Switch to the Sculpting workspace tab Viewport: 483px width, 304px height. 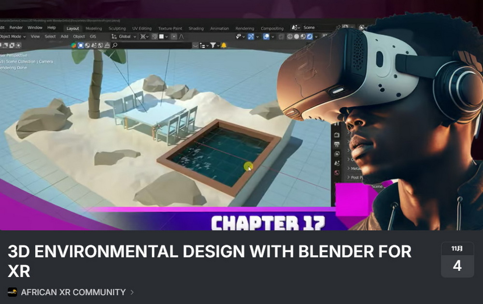coord(117,29)
